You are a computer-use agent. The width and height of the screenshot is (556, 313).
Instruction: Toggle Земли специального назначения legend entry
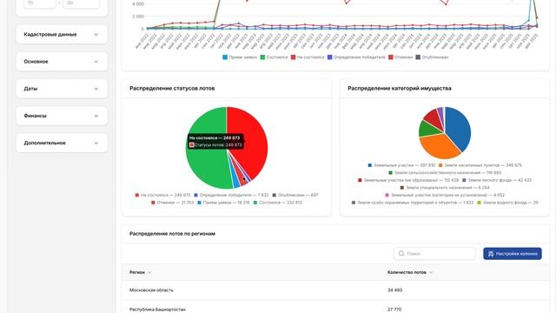[x=445, y=188]
